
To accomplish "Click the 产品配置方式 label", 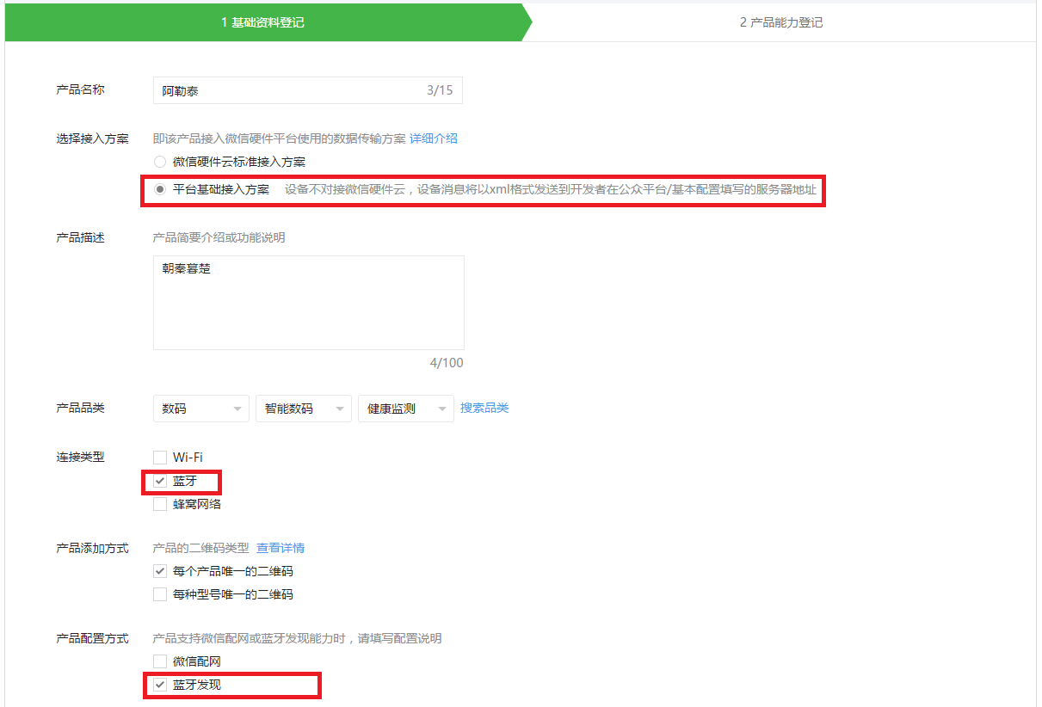I will [92, 638].
